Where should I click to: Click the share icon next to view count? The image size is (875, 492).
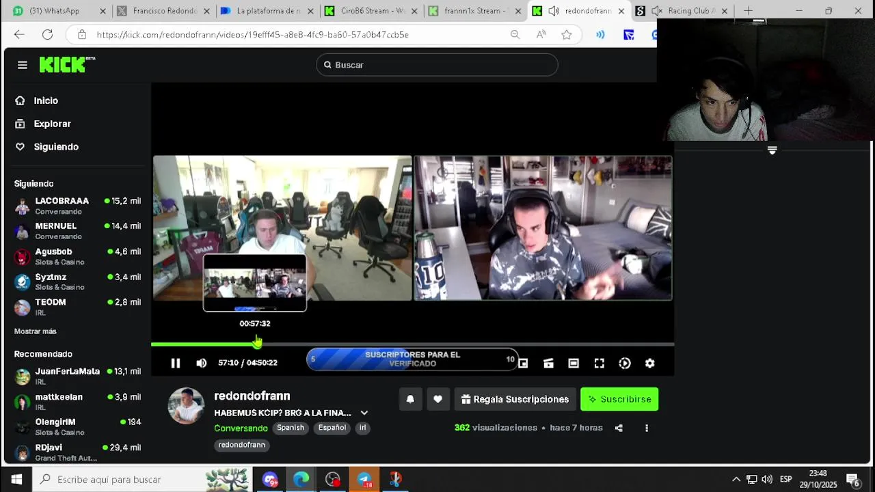coord(619,428)
